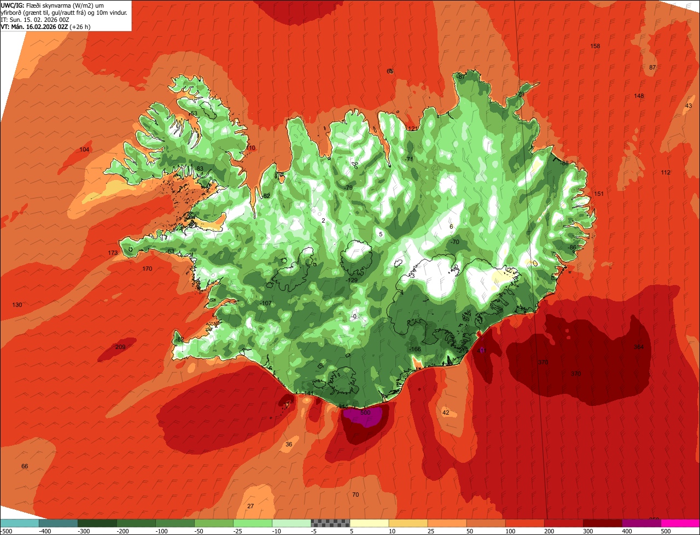The image size is (700, 535).
Task: Click the map value 110 east of the Westfjords
Action: point(250,148)
